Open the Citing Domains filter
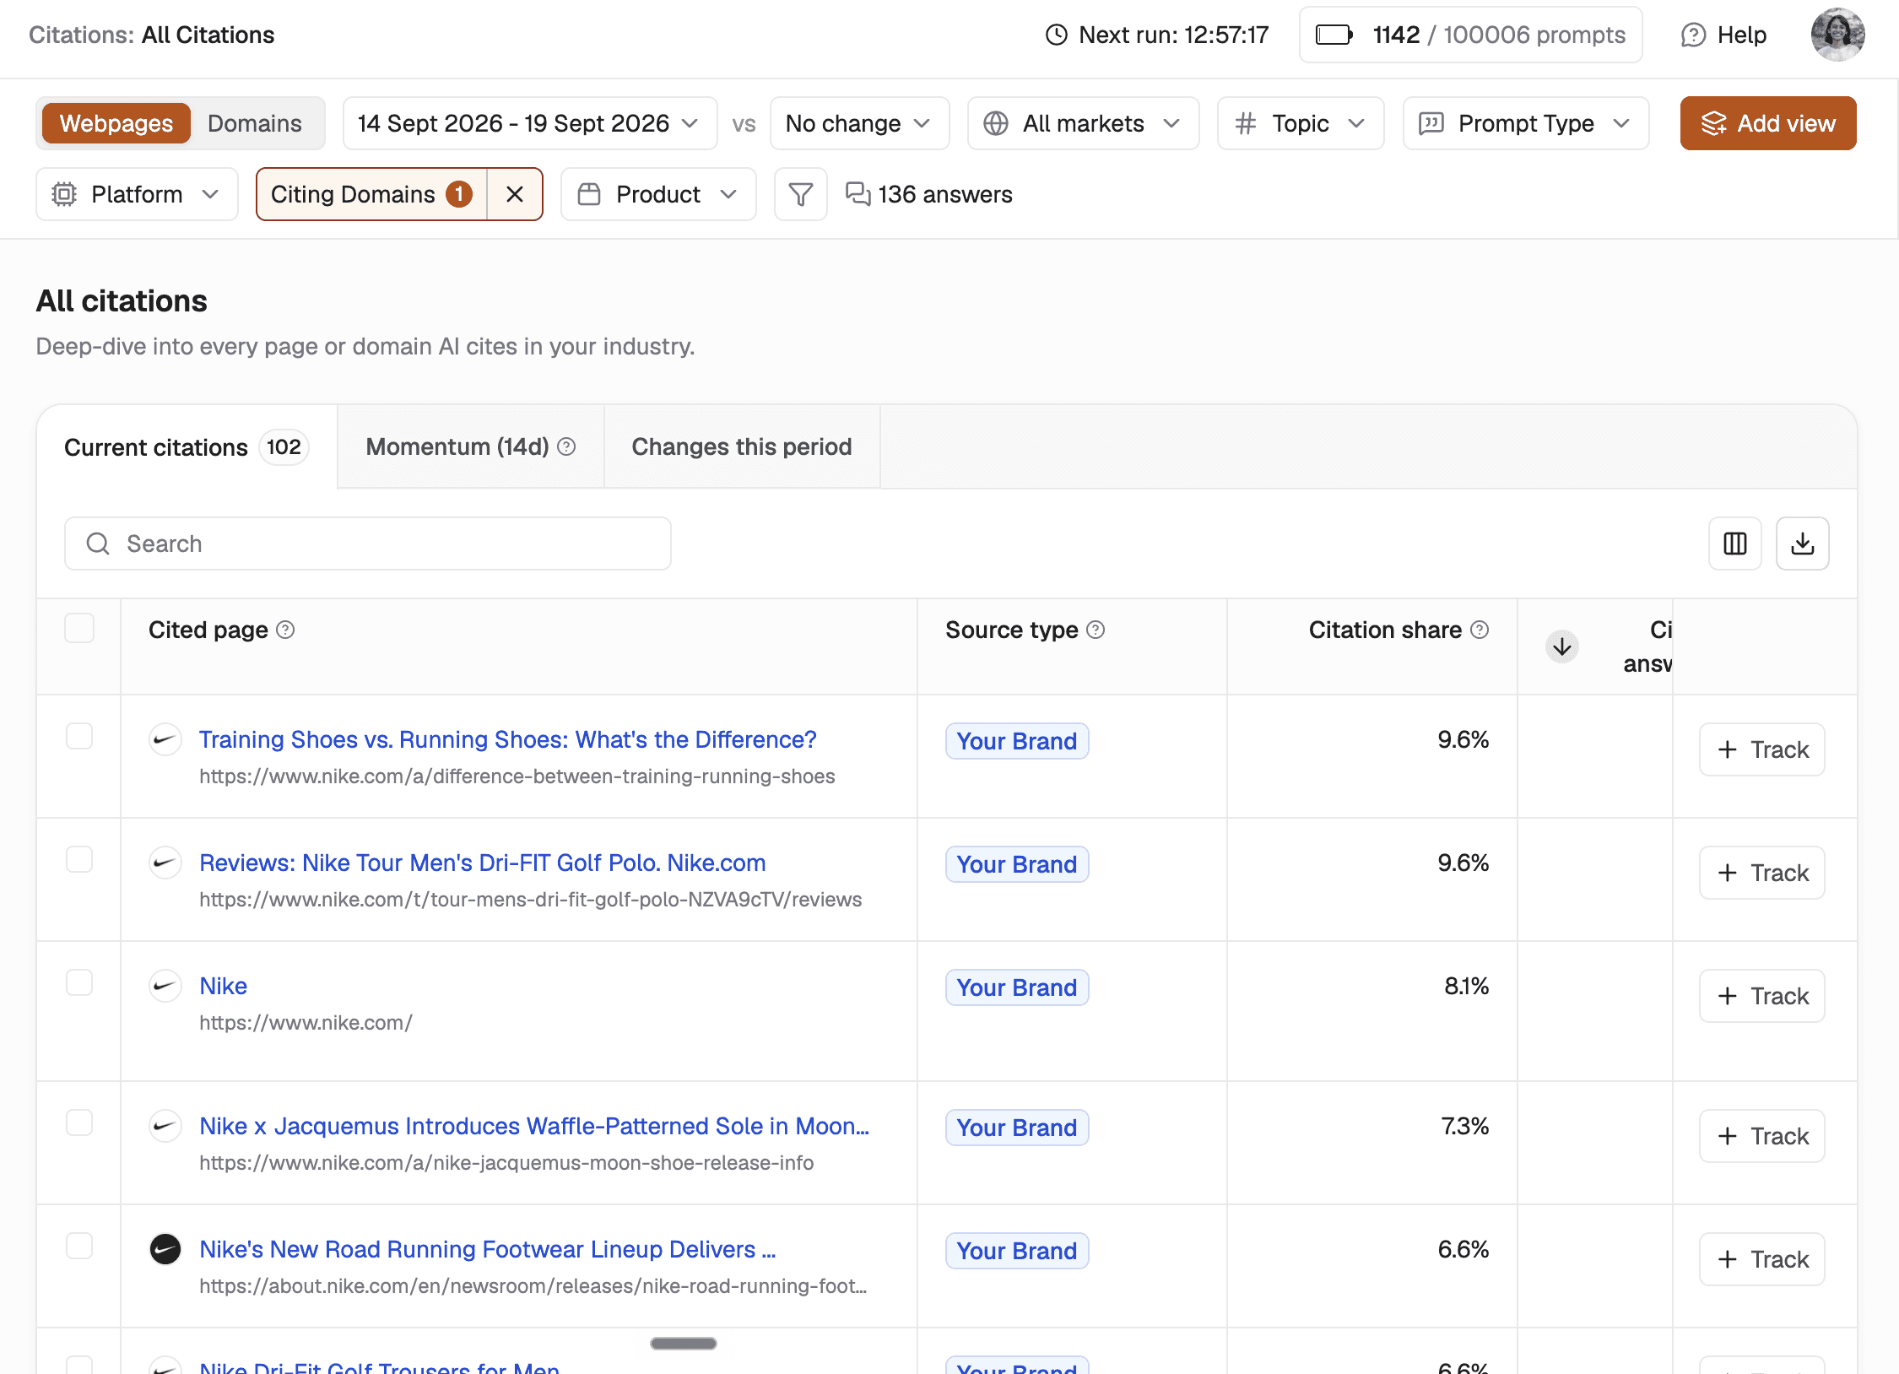Image resolution: width=1899 pixels, height=1374 pixels. (x=371, y=194)
